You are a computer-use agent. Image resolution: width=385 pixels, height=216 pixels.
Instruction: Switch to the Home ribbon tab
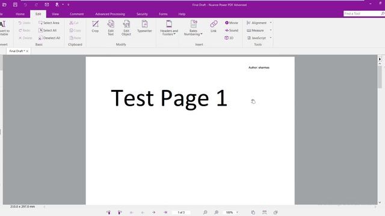click(x=20, y=14)
